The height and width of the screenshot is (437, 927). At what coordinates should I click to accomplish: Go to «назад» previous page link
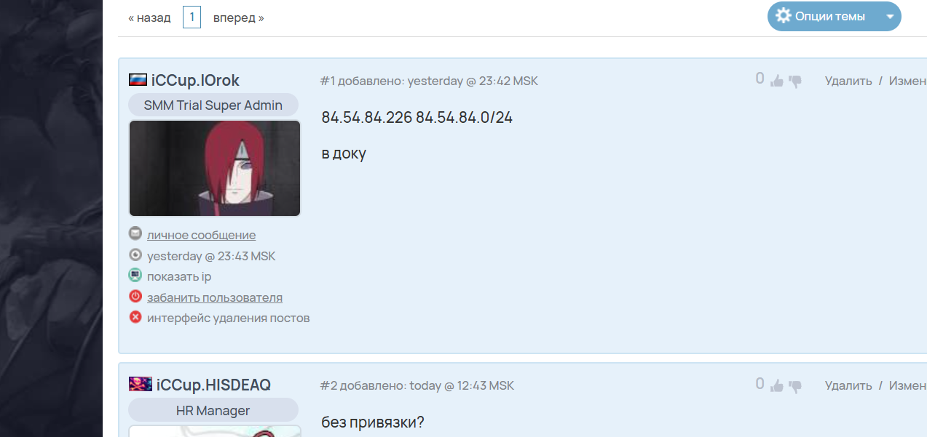[x=149, y=17]
